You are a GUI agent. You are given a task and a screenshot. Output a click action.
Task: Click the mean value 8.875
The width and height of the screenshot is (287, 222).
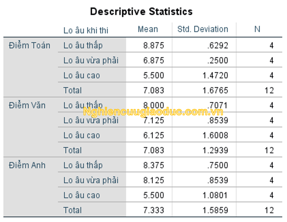(154, 46)
